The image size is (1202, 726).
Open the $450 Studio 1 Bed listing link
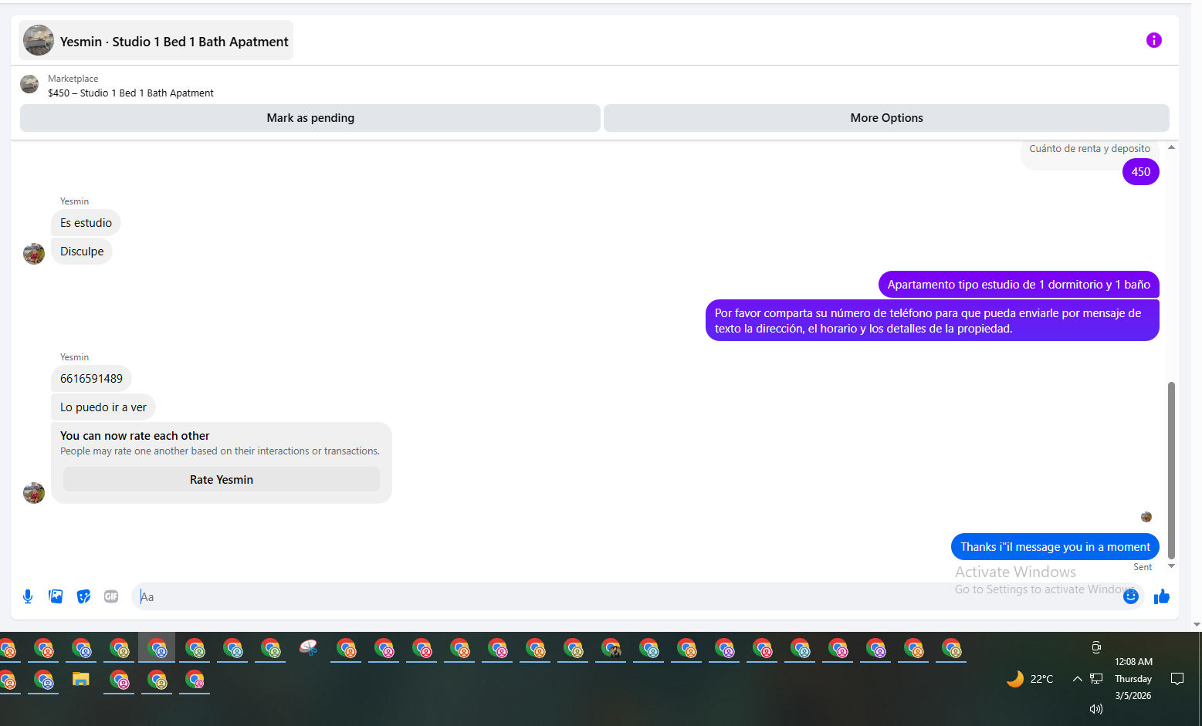click(x=130, y=93)
